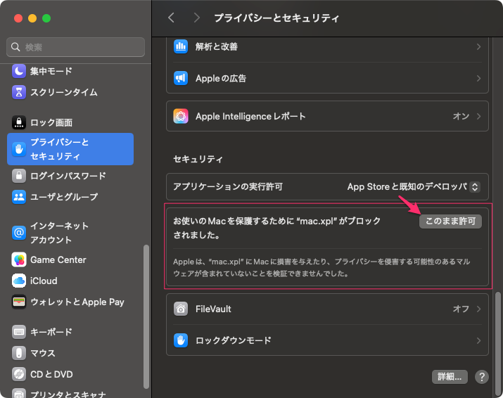Select キーボード in the sidebar
503x398 pixels.
pyautogui.click(x=51, y=332)
